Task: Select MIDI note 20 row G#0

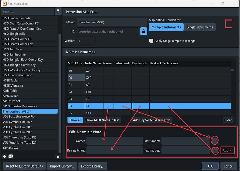Action: coord(149,78)
